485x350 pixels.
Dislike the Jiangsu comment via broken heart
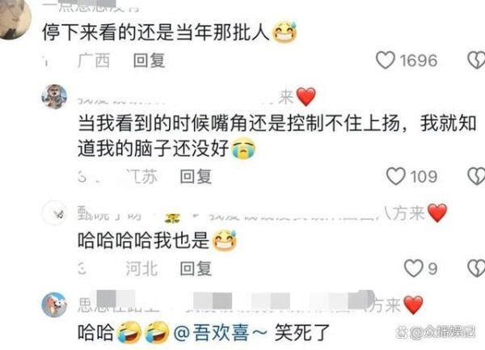point(476,176)
